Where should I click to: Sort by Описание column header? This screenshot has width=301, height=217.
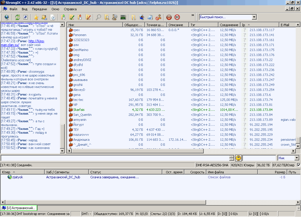(178, 25)
